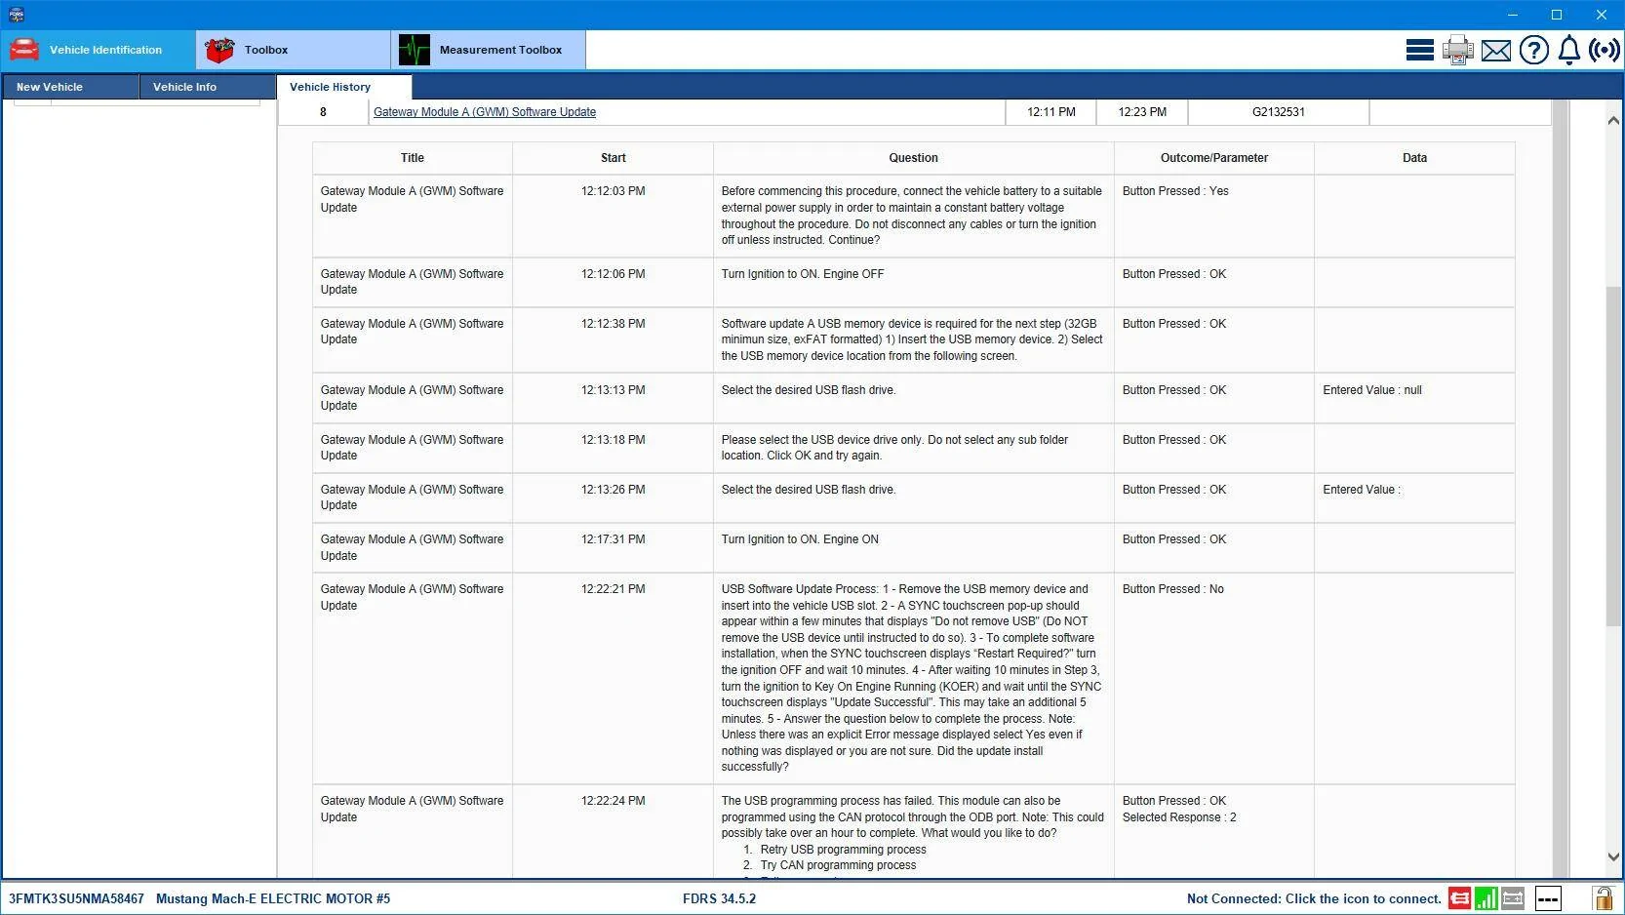Switch to the Toolbox tab
The image size is (1625, 915).
click(293, 50)
